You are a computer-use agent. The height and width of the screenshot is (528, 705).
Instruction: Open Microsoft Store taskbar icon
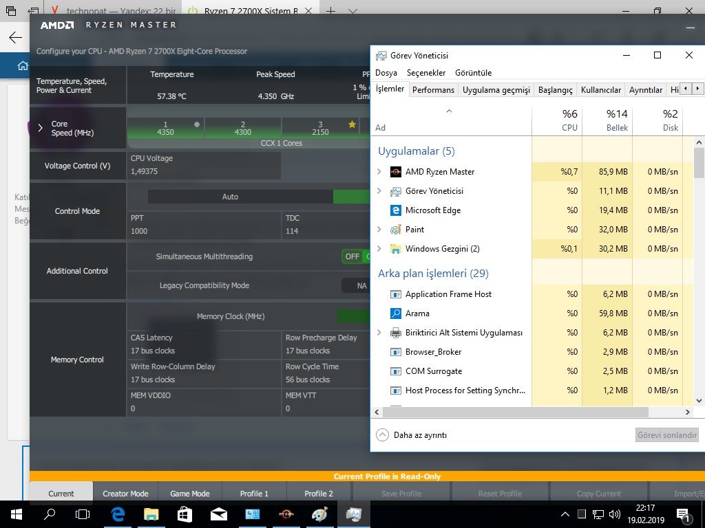pos(185,514)
